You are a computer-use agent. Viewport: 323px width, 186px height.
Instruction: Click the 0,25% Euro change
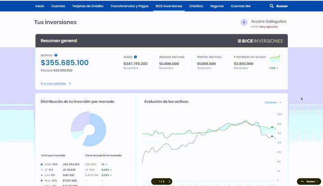pos(106,175)
